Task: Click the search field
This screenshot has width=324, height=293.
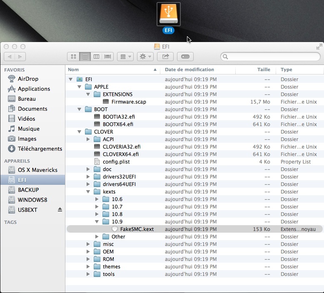Action: 270,57
